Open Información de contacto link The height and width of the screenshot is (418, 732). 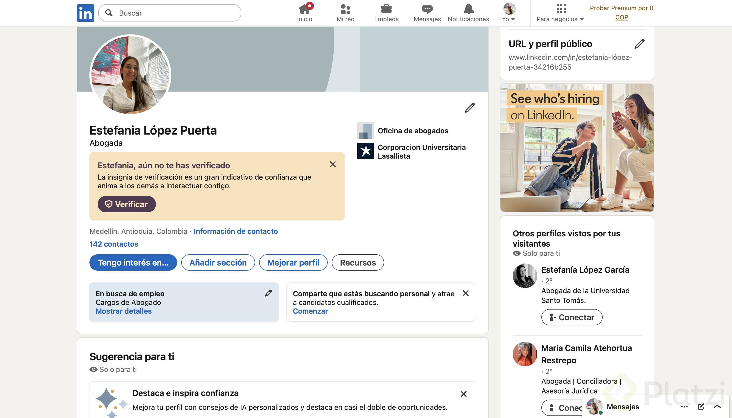click(x=235, y=231)
